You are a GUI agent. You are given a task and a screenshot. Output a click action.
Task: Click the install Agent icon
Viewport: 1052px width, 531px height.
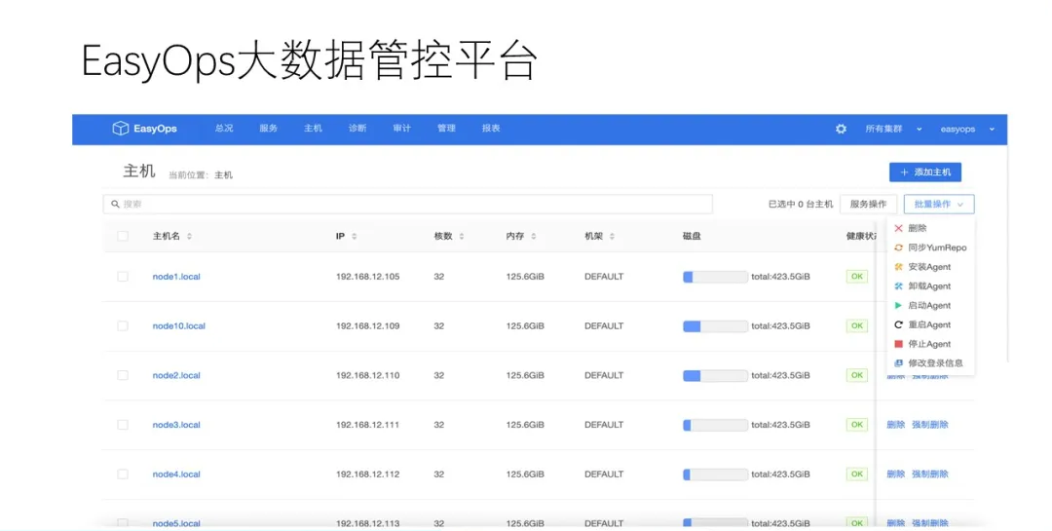point(898,267)
